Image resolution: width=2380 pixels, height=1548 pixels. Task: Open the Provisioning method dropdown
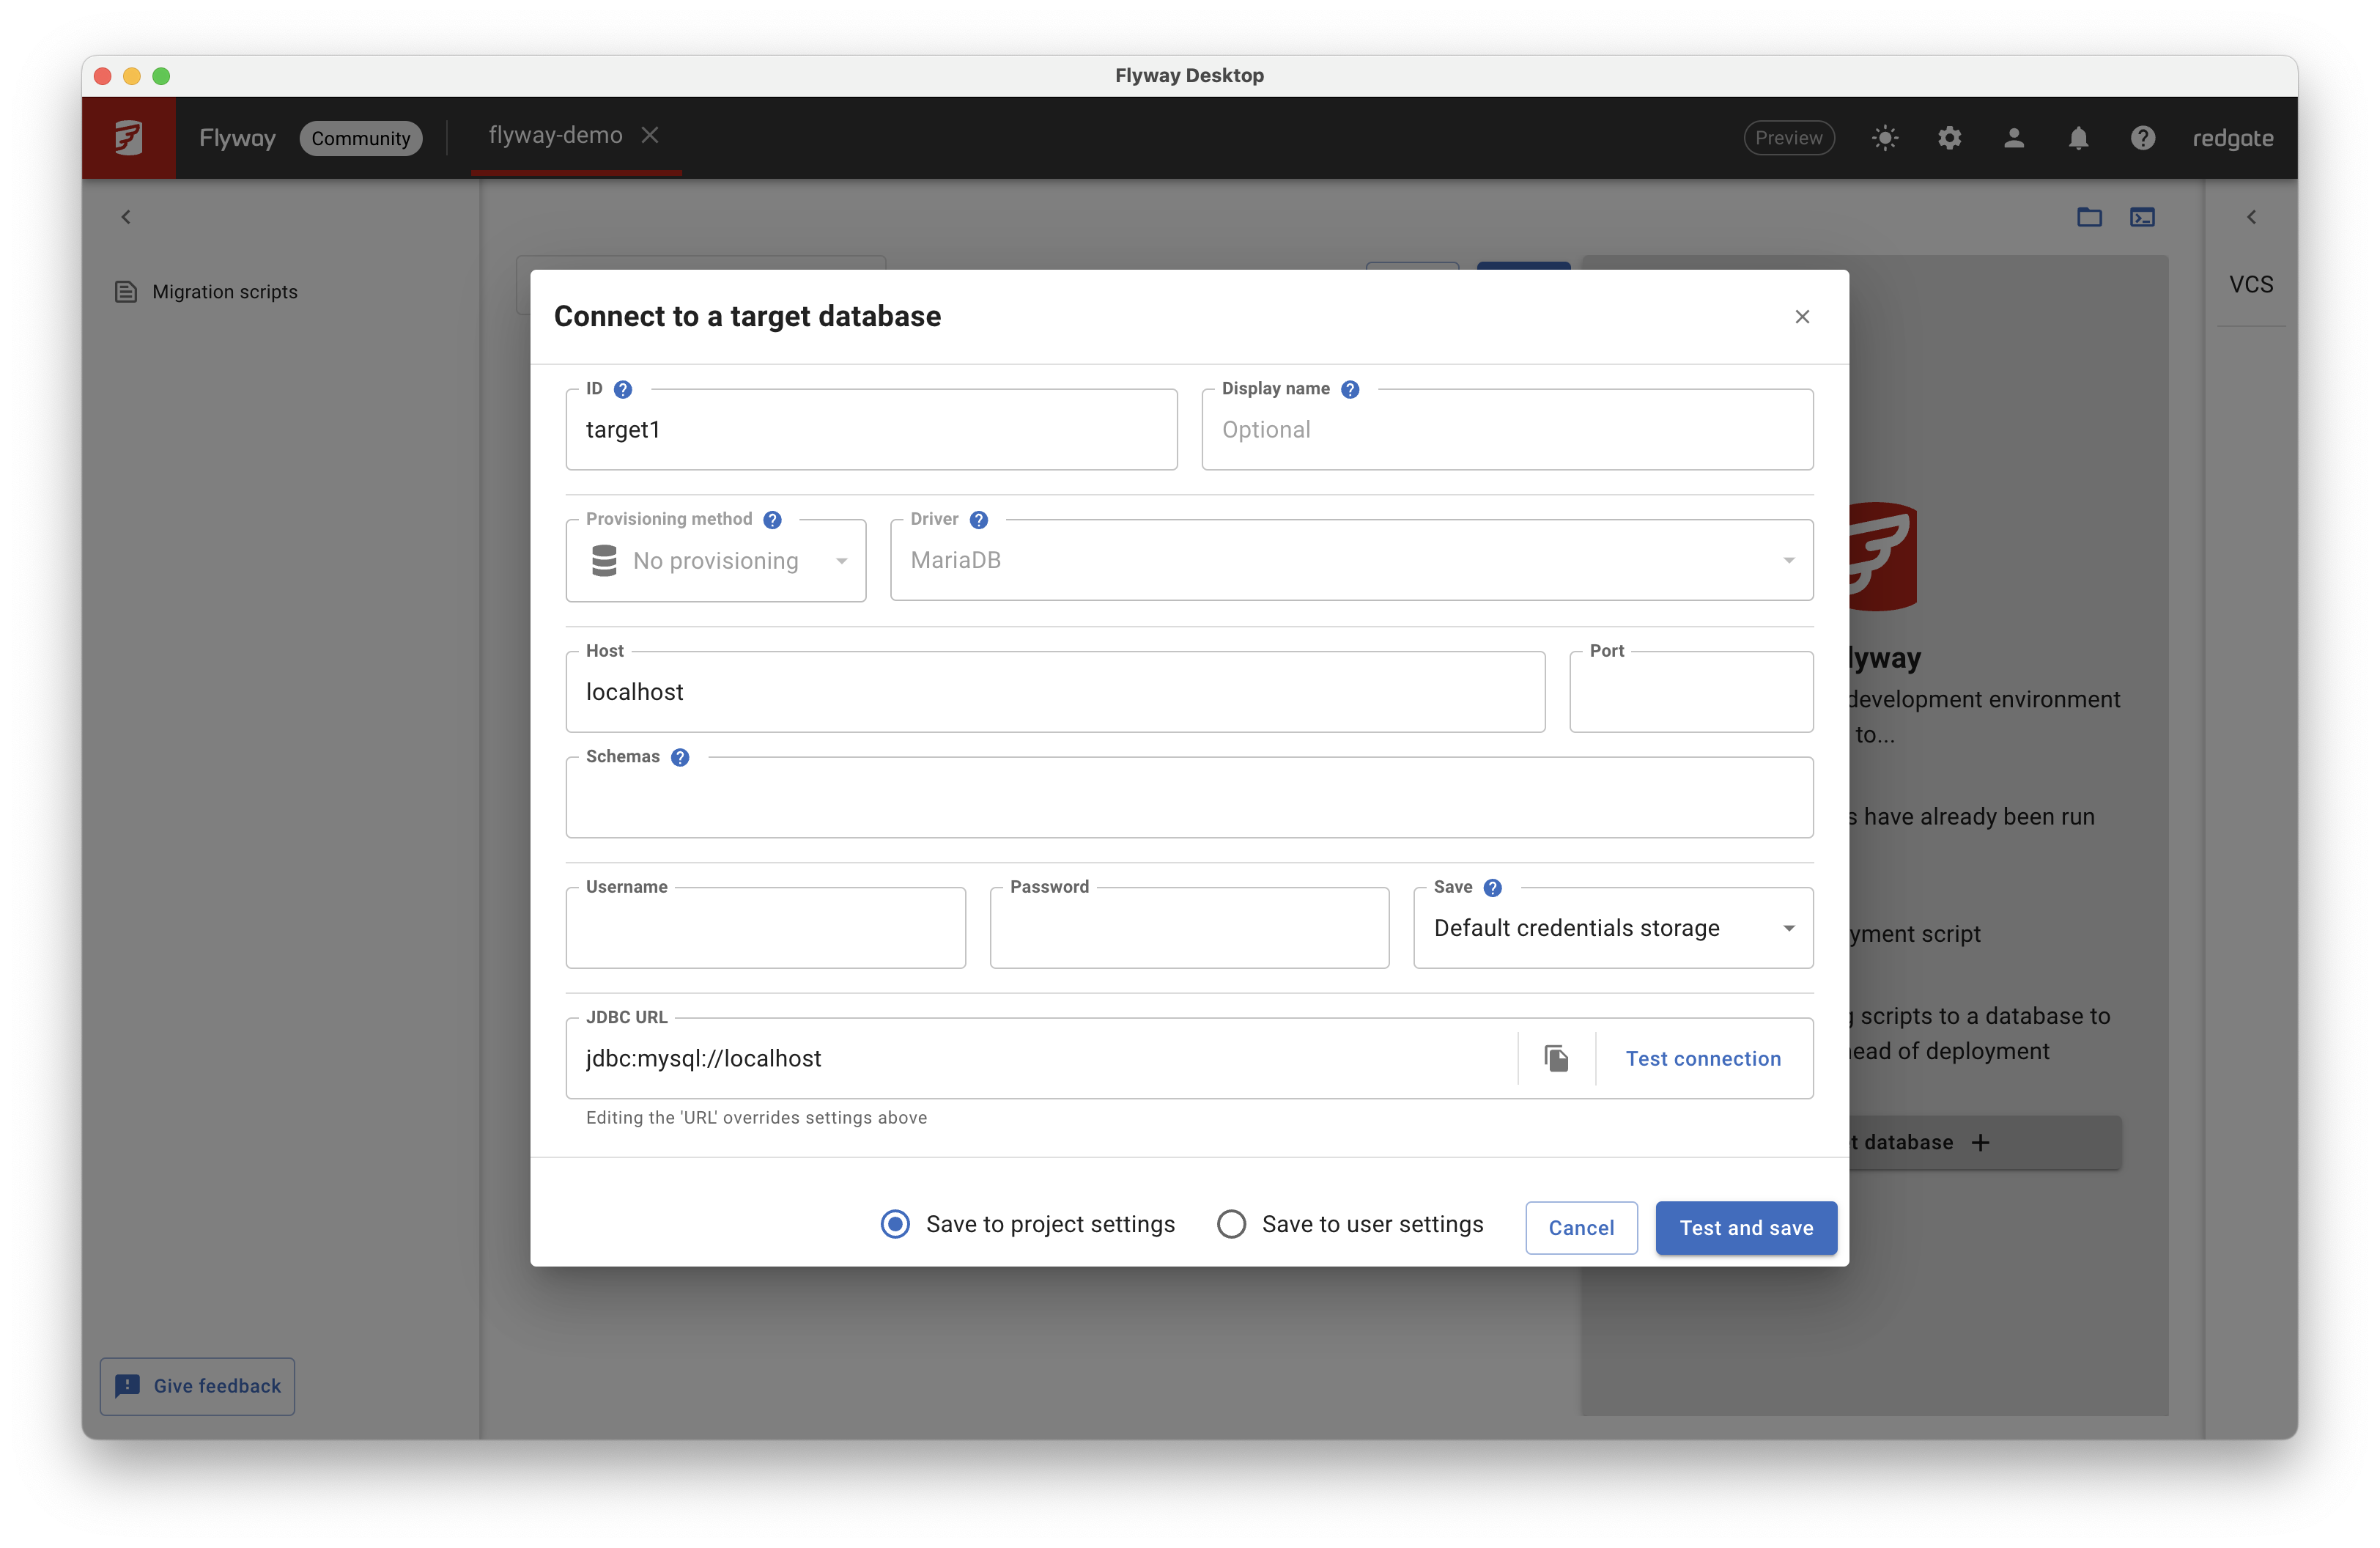click(716, 561)
